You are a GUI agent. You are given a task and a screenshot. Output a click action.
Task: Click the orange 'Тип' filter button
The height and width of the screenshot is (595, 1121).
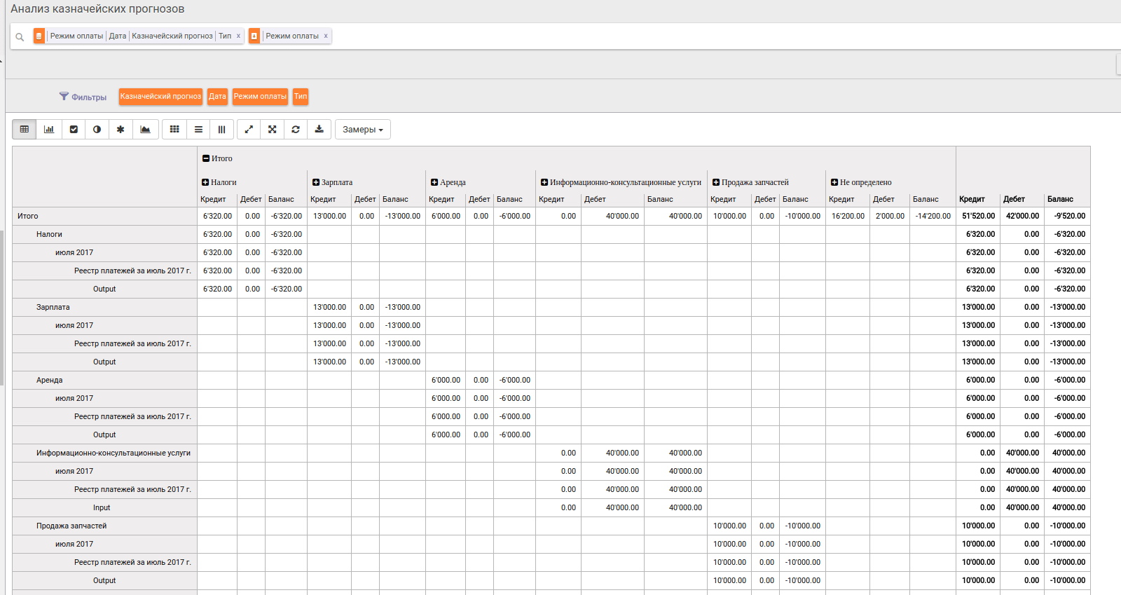pyautogui.click(x=301, y=97)
